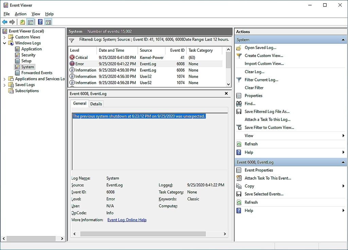
Task: Click the blue Help toolbar icon
Action: [40, 22]
